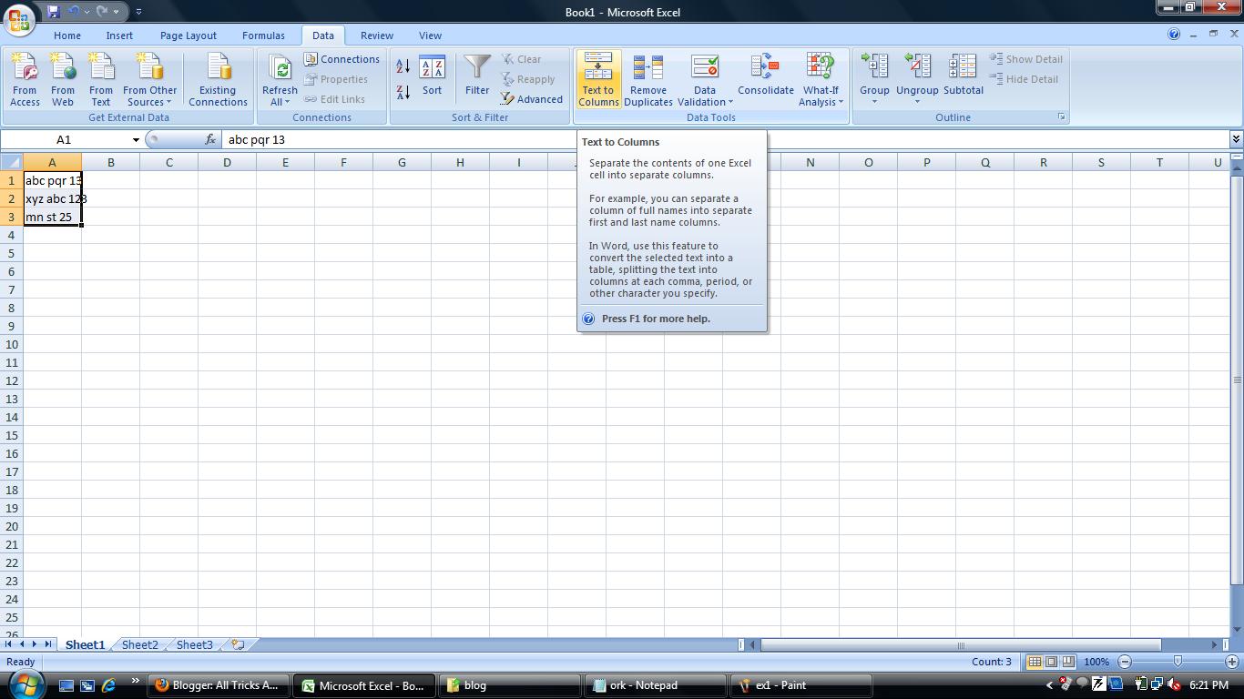Launch Internet Explorer from Quick Launch
This screenshot has height=699, width=1244.
click(109, 685)
